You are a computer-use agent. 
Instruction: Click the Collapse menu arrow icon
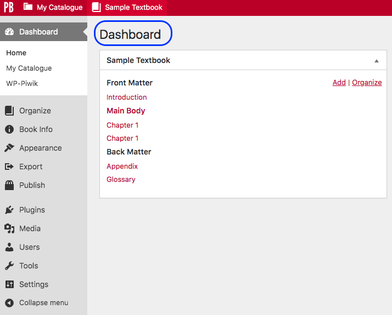point(9,303)
